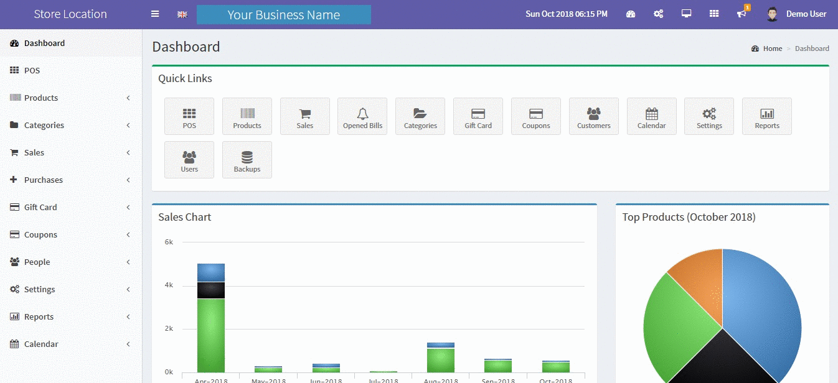The width and height of the screenshot is (838, 383).
Task: Click the date and time display
Action: click(567, 14)
